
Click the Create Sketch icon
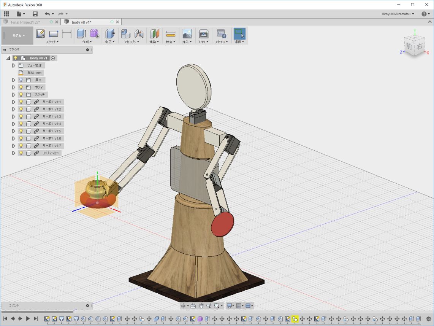(40, 33)
